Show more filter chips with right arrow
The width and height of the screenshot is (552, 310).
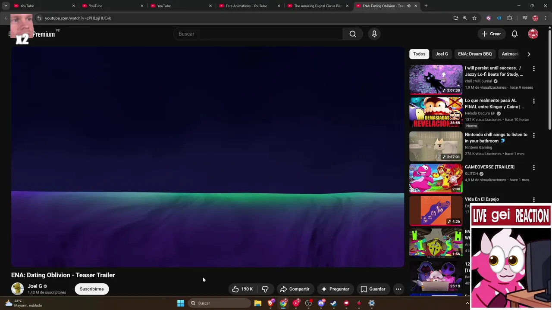pos(529,54)
